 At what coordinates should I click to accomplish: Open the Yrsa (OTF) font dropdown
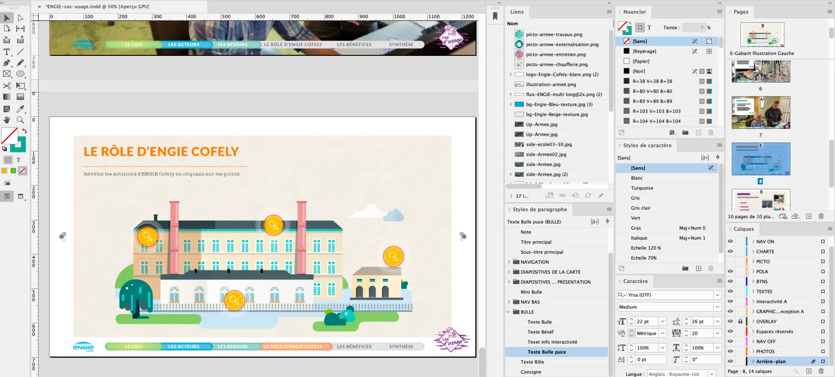[x=718, y=295]
